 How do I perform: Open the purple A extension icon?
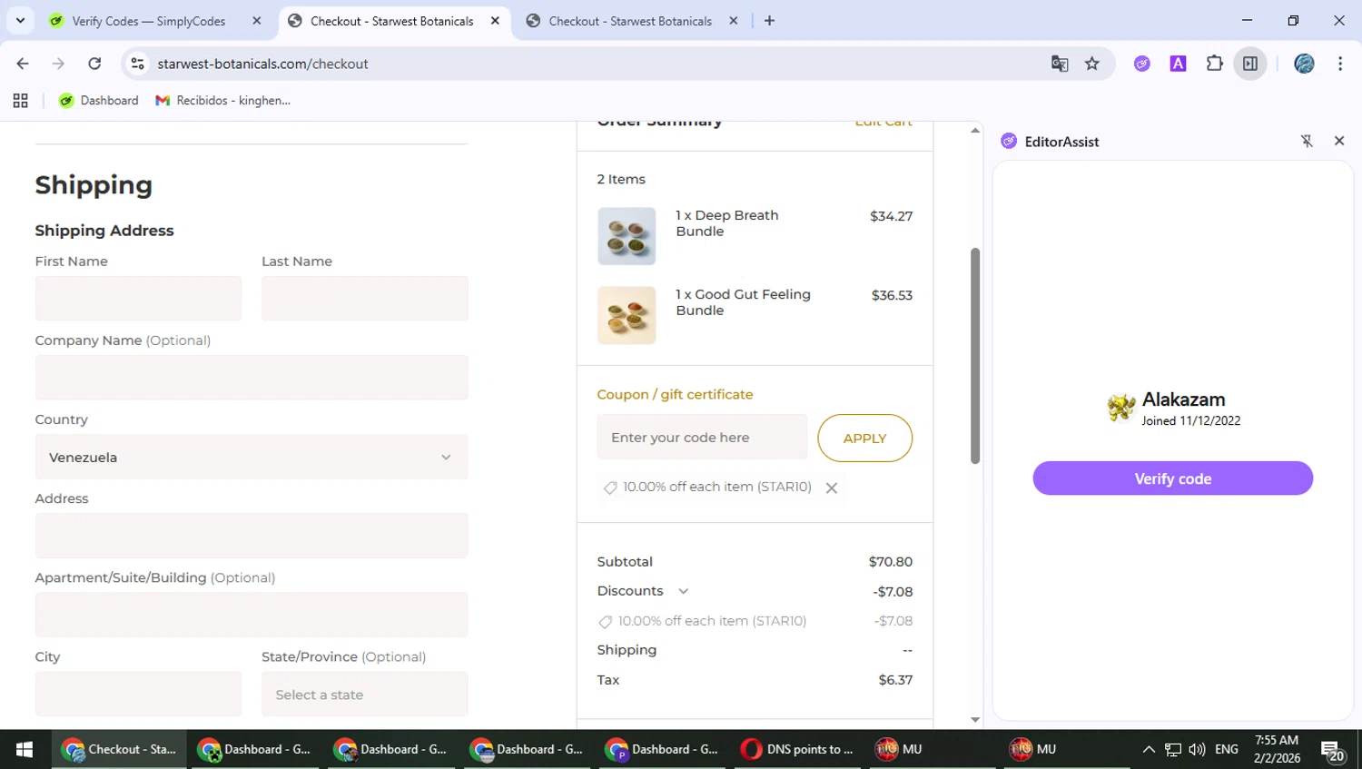click(1178, 64)
